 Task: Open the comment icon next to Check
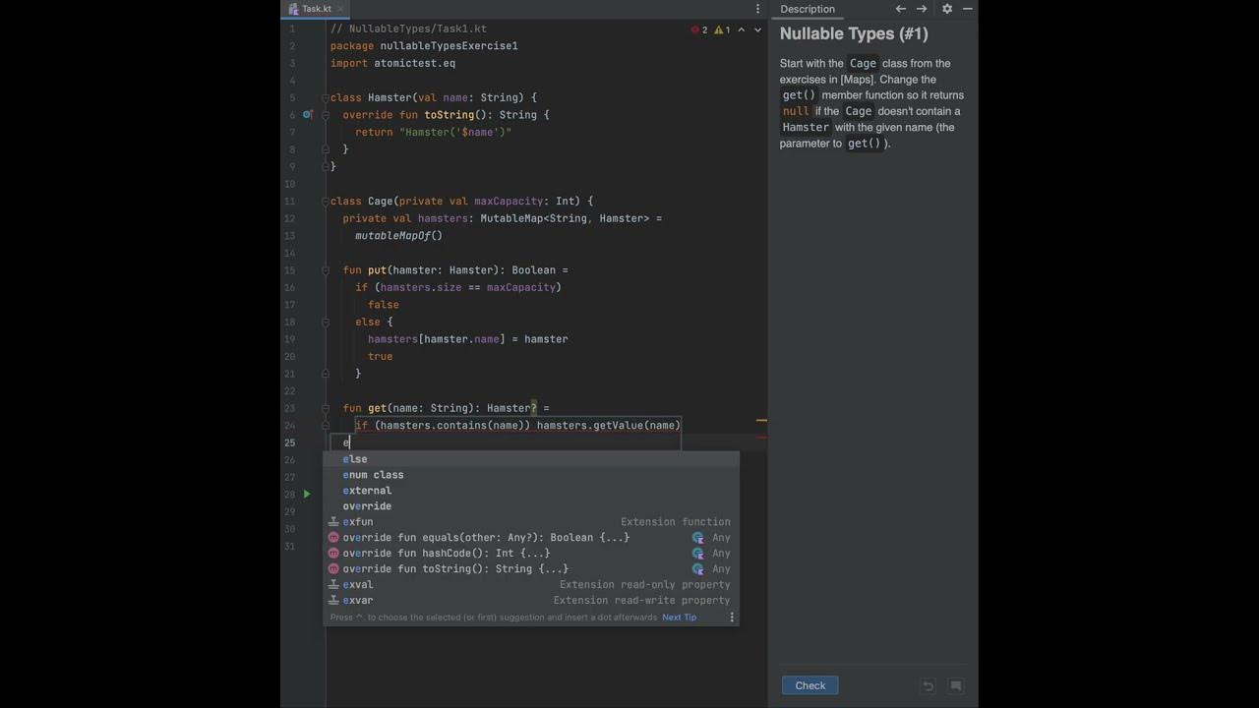click(955, 685)
